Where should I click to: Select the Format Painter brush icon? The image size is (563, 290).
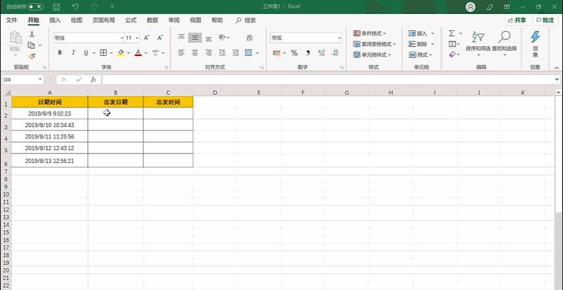pyautogui.click(x=32, y=56)
